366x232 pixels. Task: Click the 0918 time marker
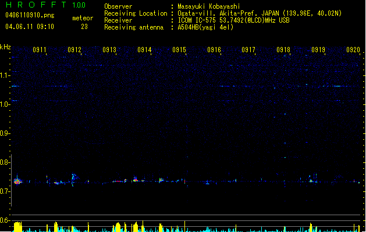(x=283, y=50)
